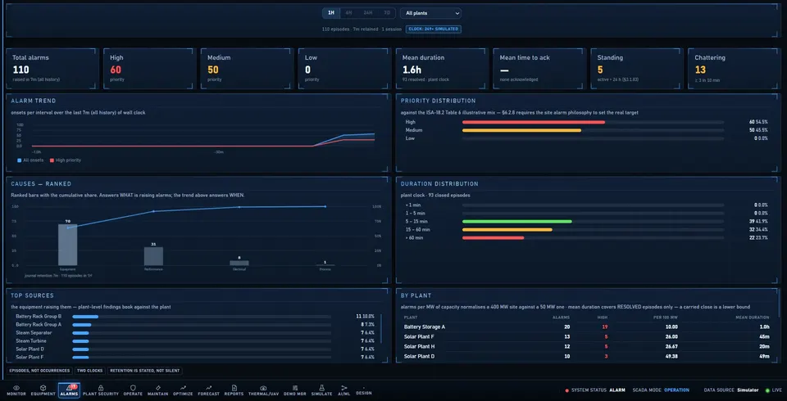The width and height of the screenshot is (787, 401).
Task: Select the Steam Turbine source row
Action: tap(195, 340)
